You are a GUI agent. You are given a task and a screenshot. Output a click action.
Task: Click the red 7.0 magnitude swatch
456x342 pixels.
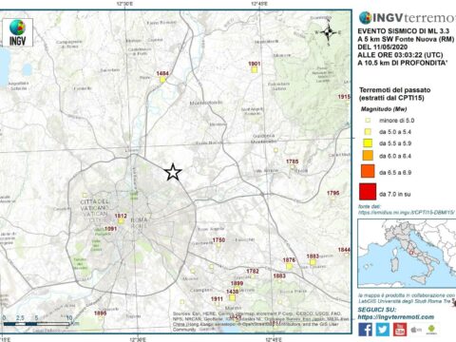[x=368, y=192]
